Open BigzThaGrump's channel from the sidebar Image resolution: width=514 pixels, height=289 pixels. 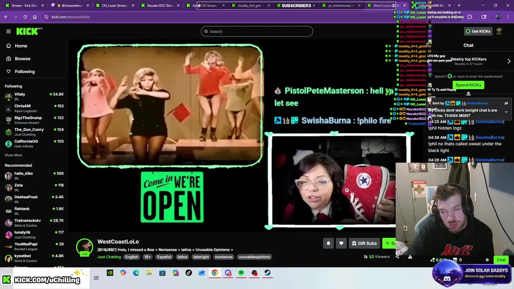[34, 120]
